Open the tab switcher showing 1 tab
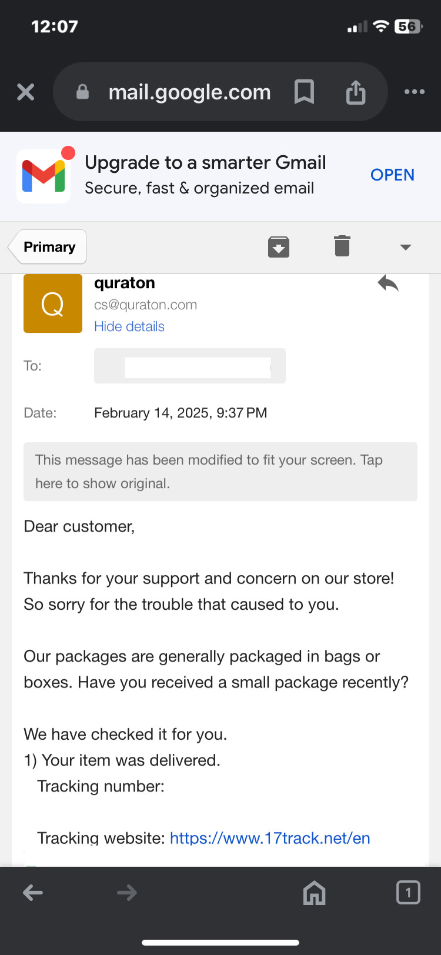This screenshot has height=955, width=441. [x=408, y=893]
